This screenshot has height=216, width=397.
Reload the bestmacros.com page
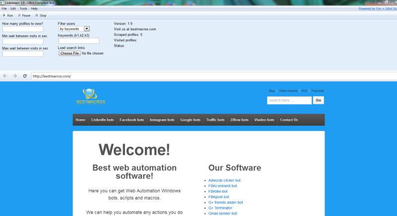25,76
